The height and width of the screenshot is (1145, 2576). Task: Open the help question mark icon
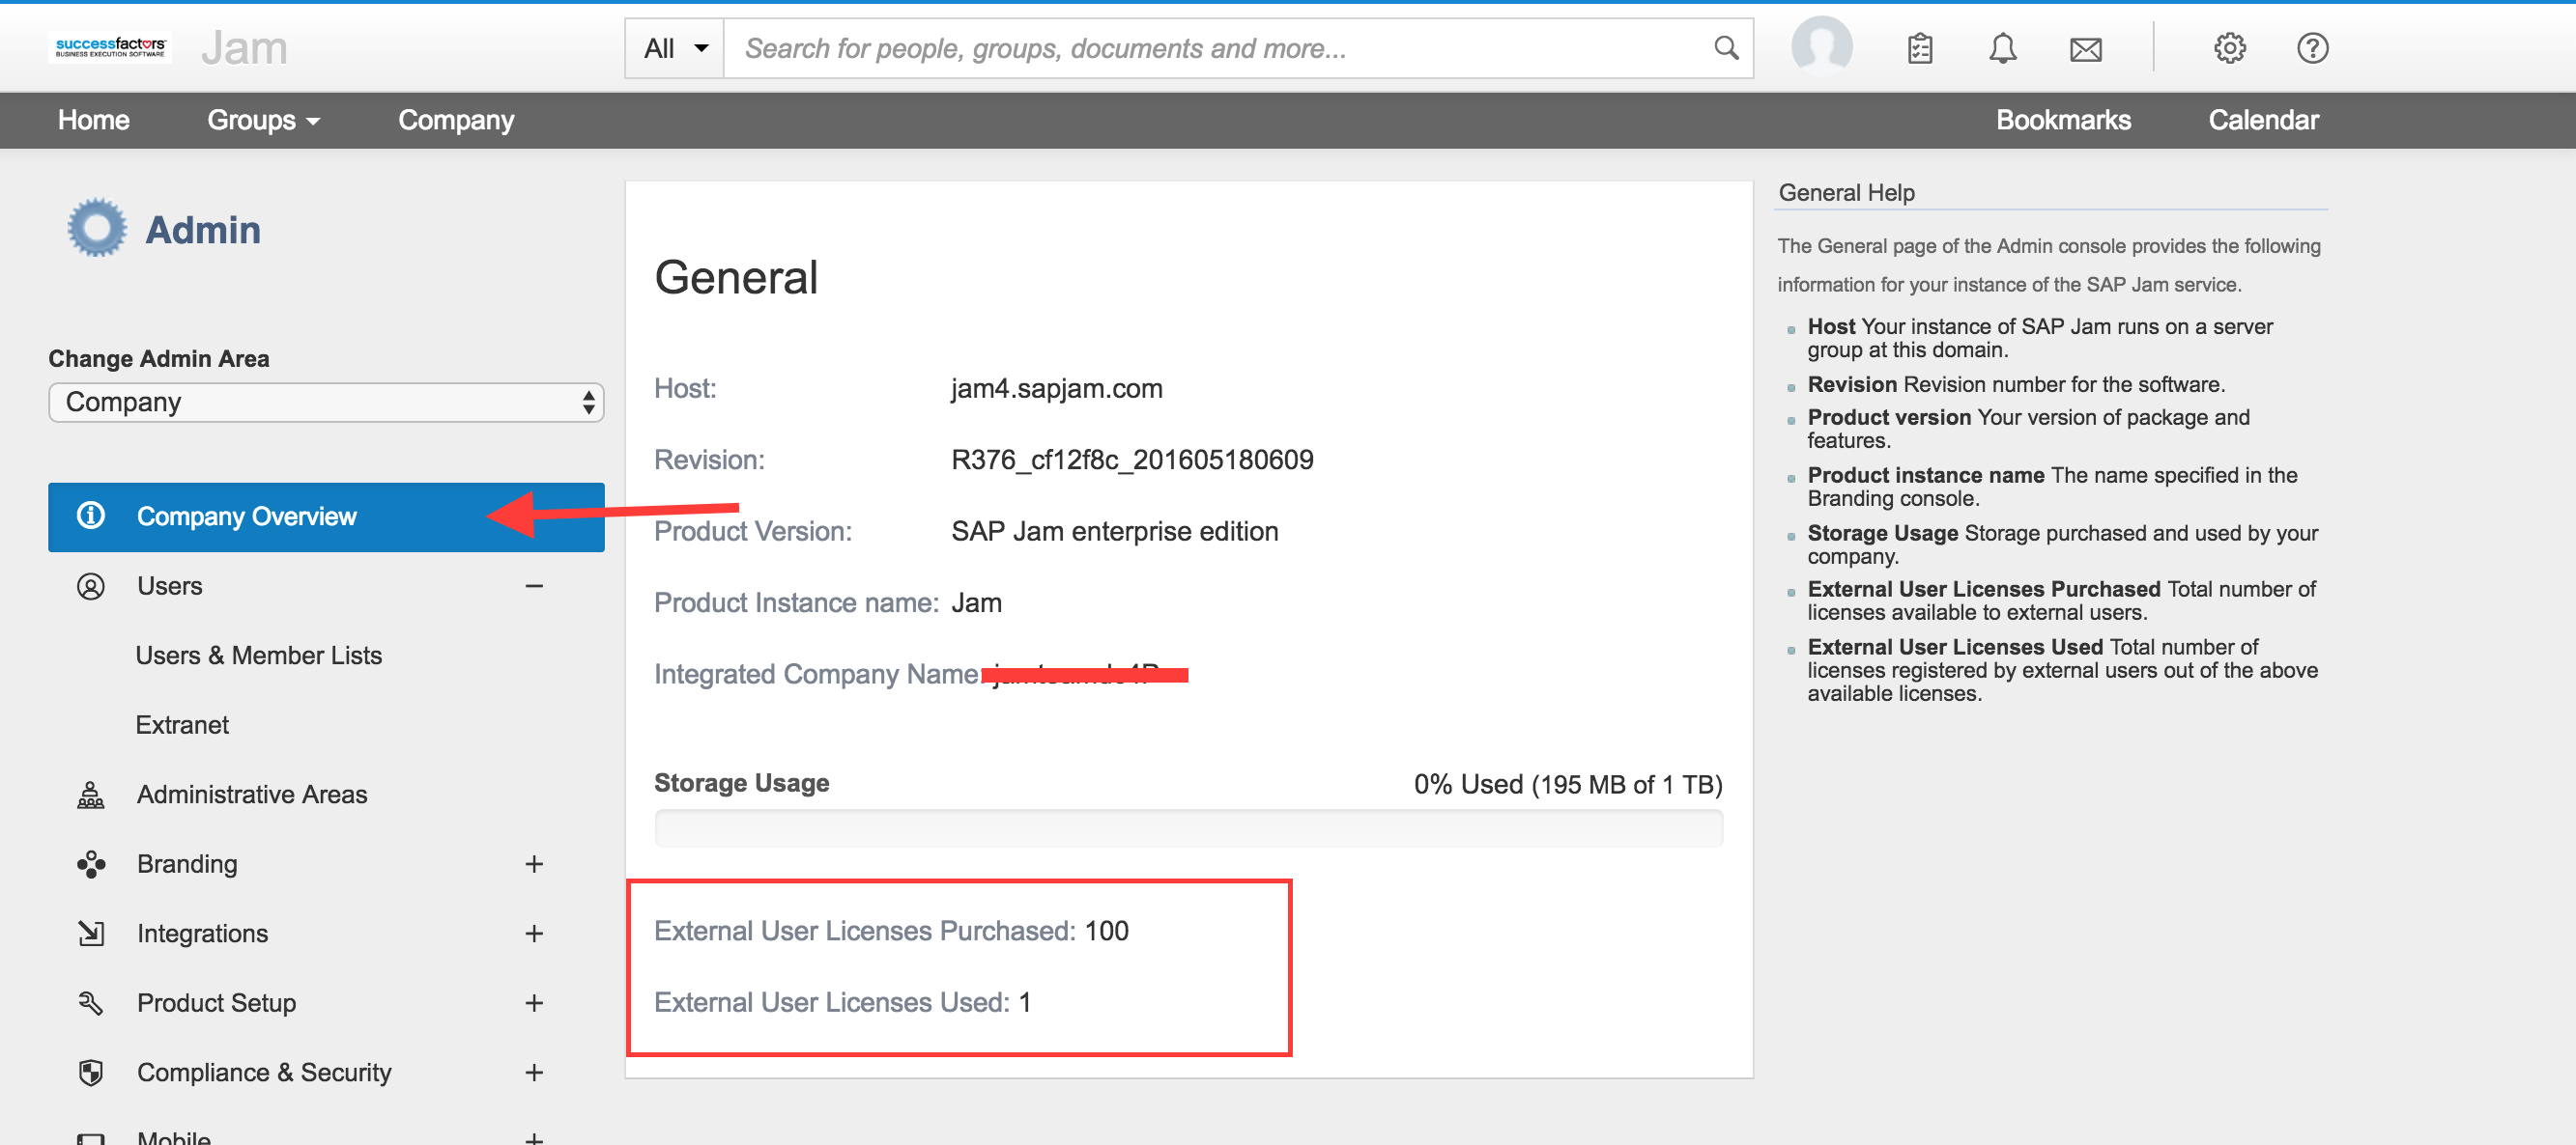(2312, 48)
